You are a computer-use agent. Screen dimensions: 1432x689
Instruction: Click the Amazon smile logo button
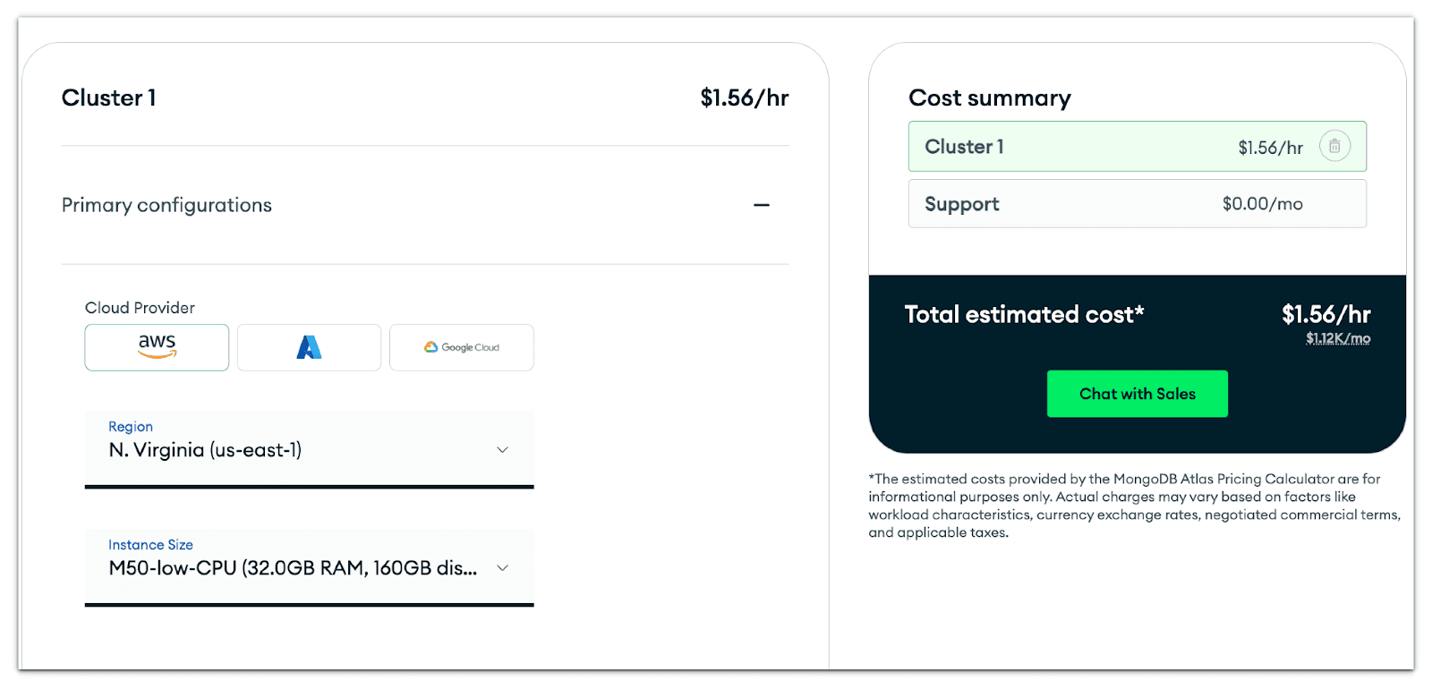tap(156, 347)
